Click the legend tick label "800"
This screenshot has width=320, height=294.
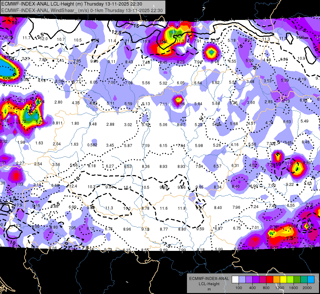266,288
